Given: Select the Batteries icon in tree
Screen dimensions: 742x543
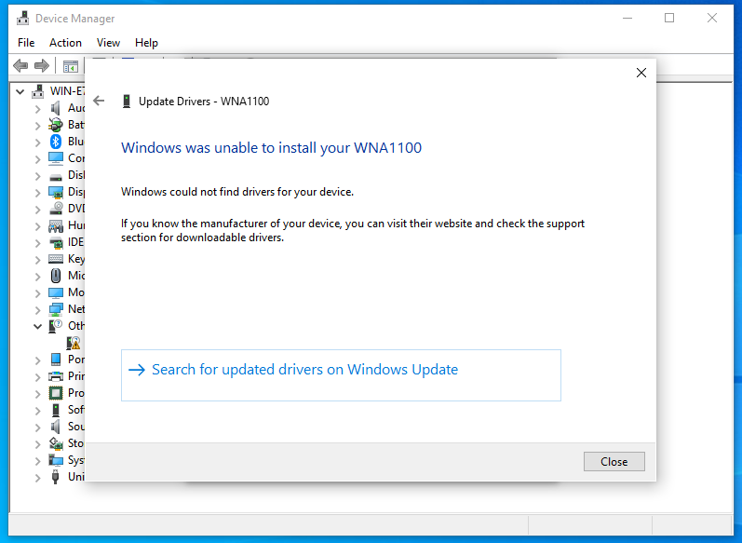Looking at the screenshot, I should coord(56,125).
